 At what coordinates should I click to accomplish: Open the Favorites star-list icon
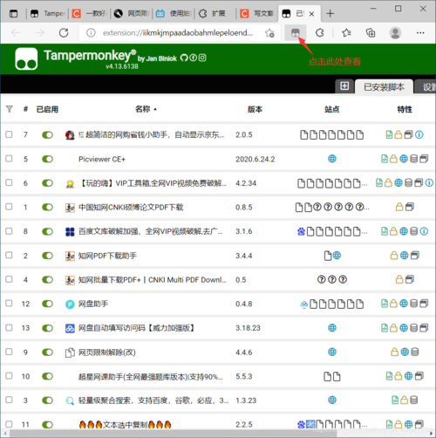[346, 33]
